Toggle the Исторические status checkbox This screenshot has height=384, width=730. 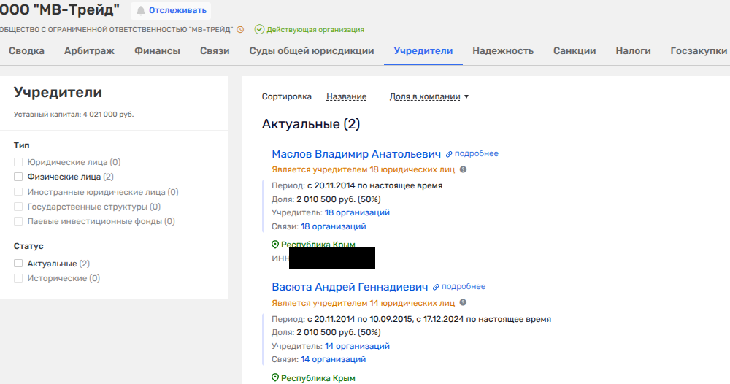[x=18, y=278]
